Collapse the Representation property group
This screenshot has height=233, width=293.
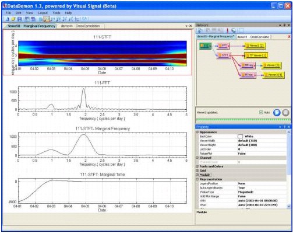pyautogui.click(x=197, y=179)
